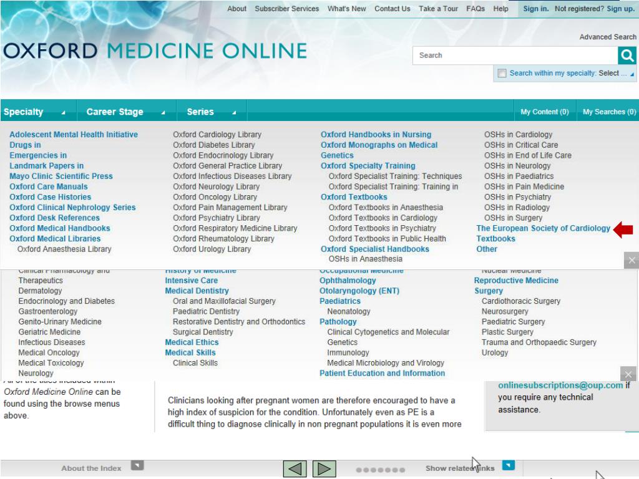Image resolution: width=639 pixels, height=479 pixels.
Task: Open Ophthalmology specialty
Action: 348,281
